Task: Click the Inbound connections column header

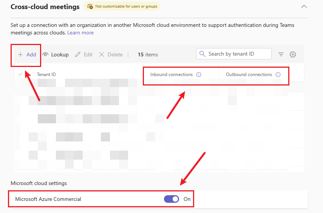Action: coord(172,75)
